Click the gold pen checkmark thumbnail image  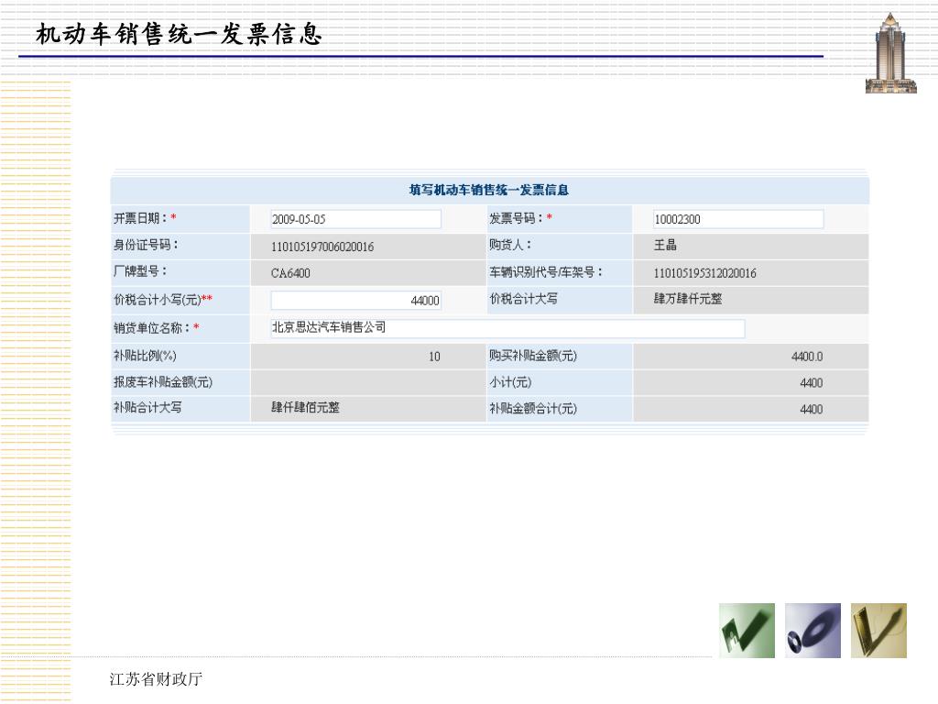tap(878, 631)
